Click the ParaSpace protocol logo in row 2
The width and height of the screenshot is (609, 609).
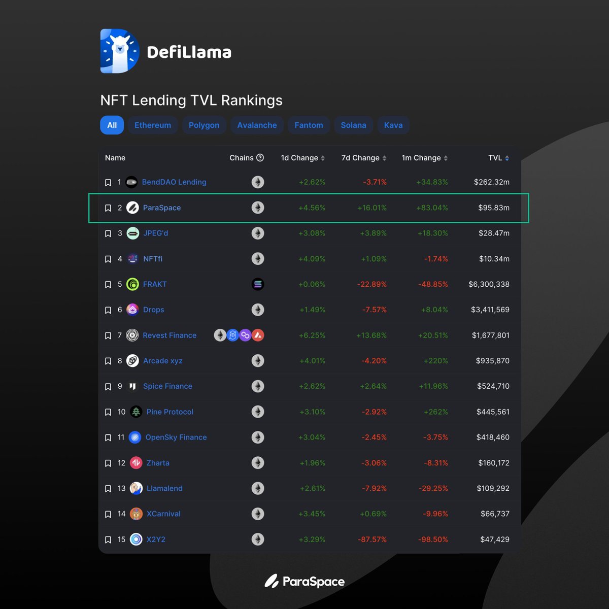pos(132,208)
